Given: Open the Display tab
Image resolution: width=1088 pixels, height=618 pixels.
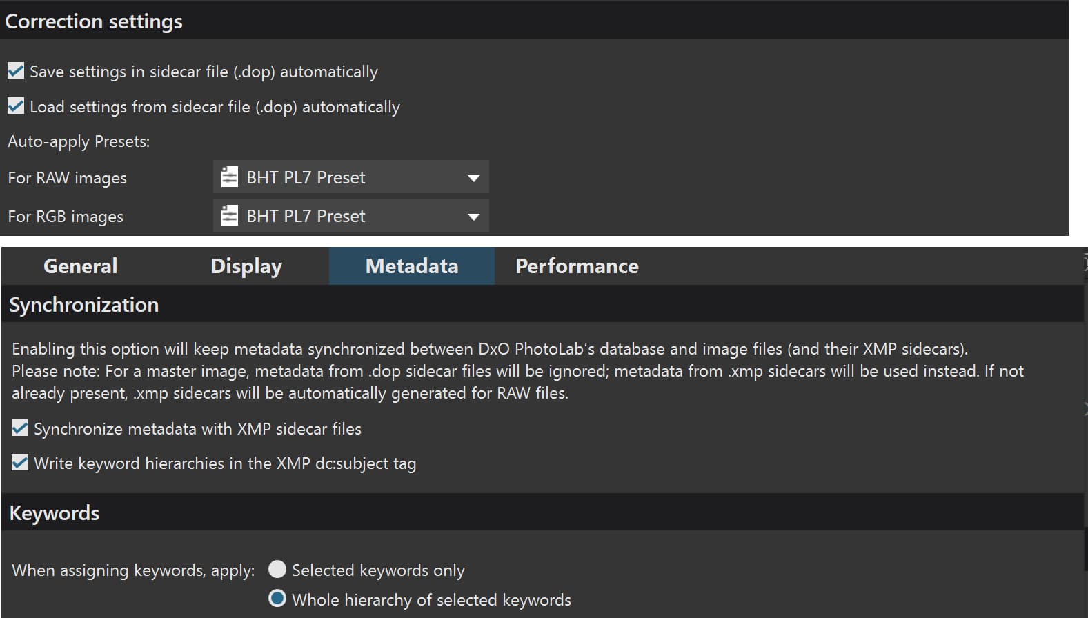Looking at the screenshot, I should coord(246,266).
